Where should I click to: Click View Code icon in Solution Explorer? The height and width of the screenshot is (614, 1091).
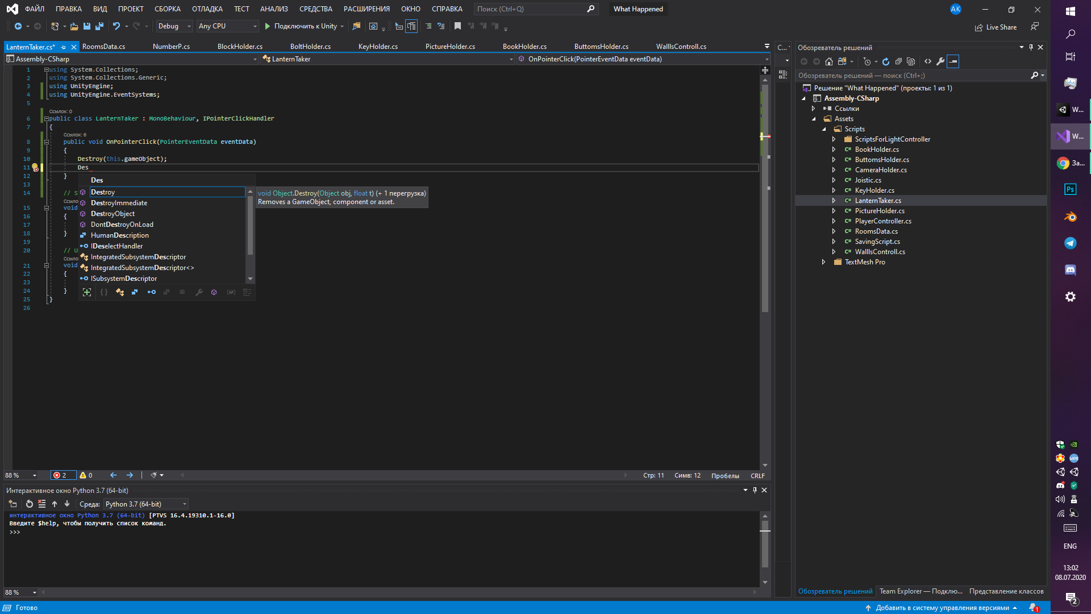coord(928,61)
